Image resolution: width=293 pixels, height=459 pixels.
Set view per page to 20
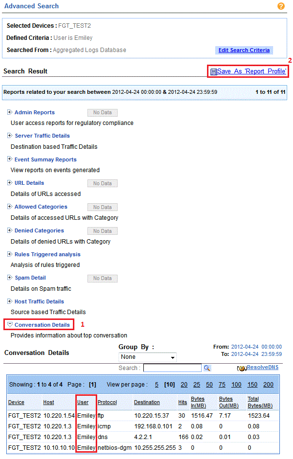(x=184, y=385)
